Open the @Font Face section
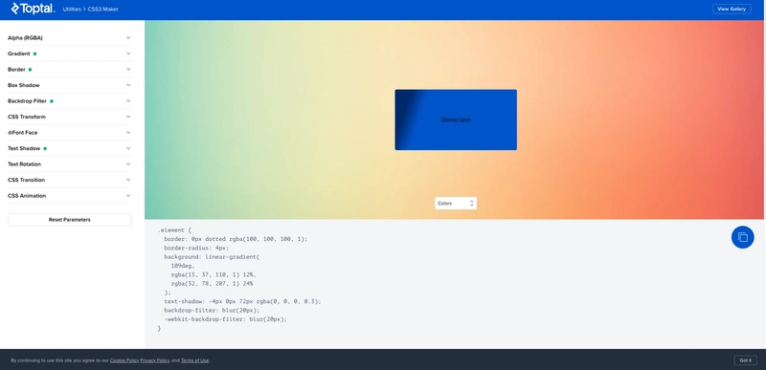This screenshot has width=766, height=370. [x=69, y=133]
